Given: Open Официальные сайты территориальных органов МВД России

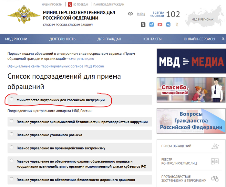Looking at the screenshot, I should pyautogui.click(x=56, y=66).
